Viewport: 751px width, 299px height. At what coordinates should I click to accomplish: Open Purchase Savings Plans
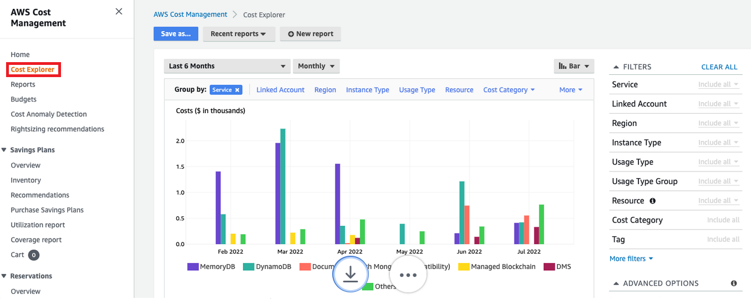point(47,210)
